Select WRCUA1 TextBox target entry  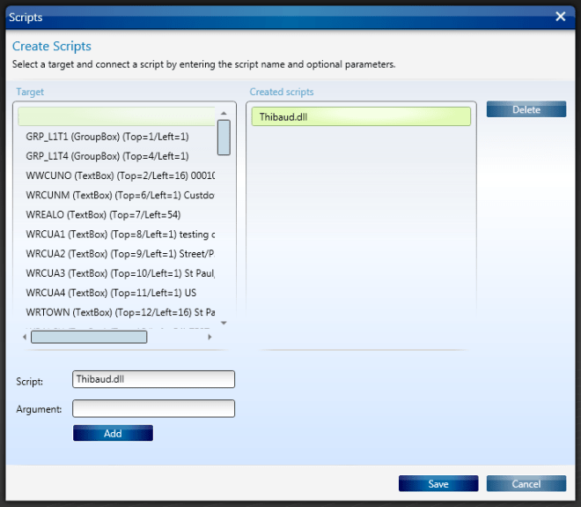114,234
